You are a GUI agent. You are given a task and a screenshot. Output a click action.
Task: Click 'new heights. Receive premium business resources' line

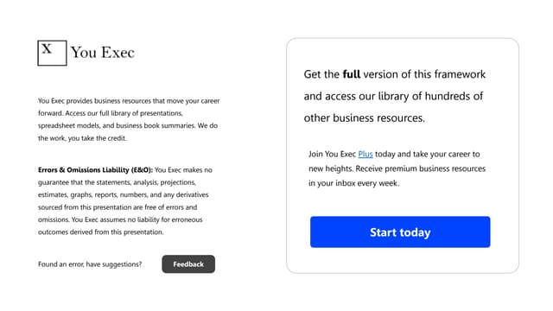397,168
